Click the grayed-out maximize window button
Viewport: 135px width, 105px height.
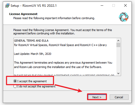point(114,6)
